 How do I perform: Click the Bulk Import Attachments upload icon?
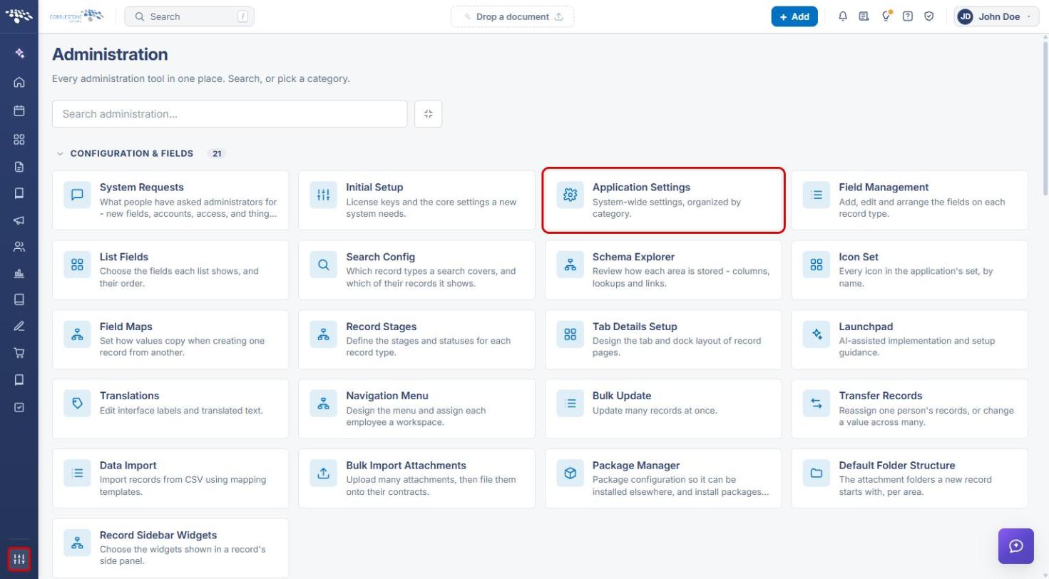click(324, 473)
